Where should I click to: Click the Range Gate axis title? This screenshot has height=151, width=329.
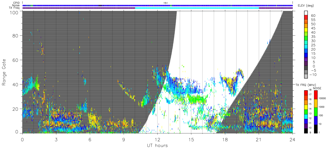point(4,72)
